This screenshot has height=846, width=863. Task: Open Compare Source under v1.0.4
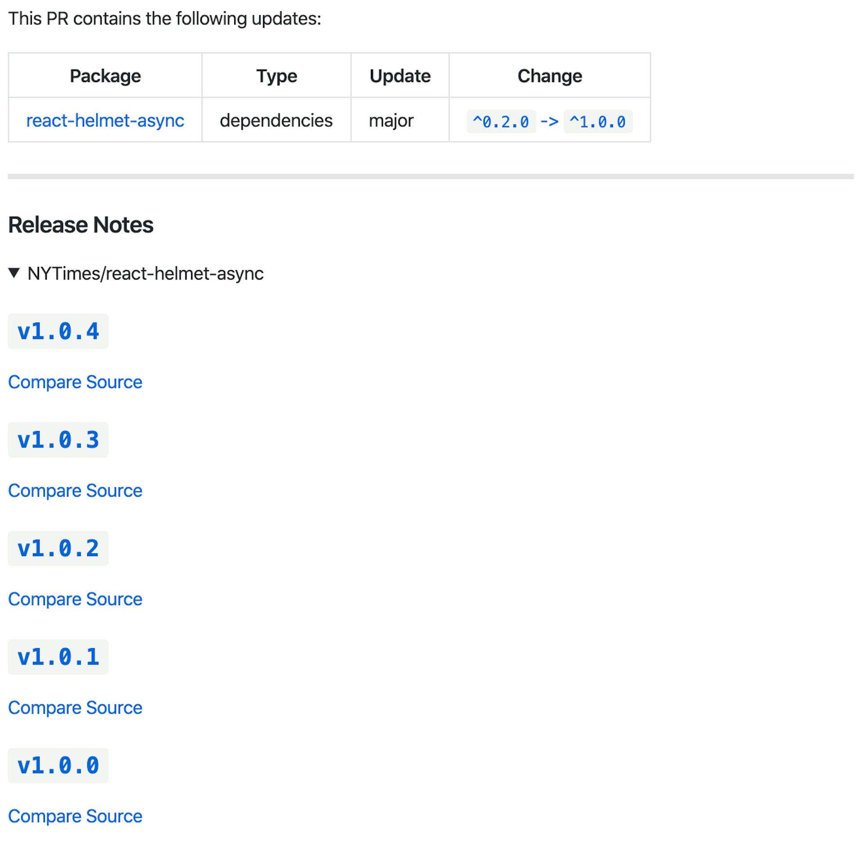coord(75,382)
